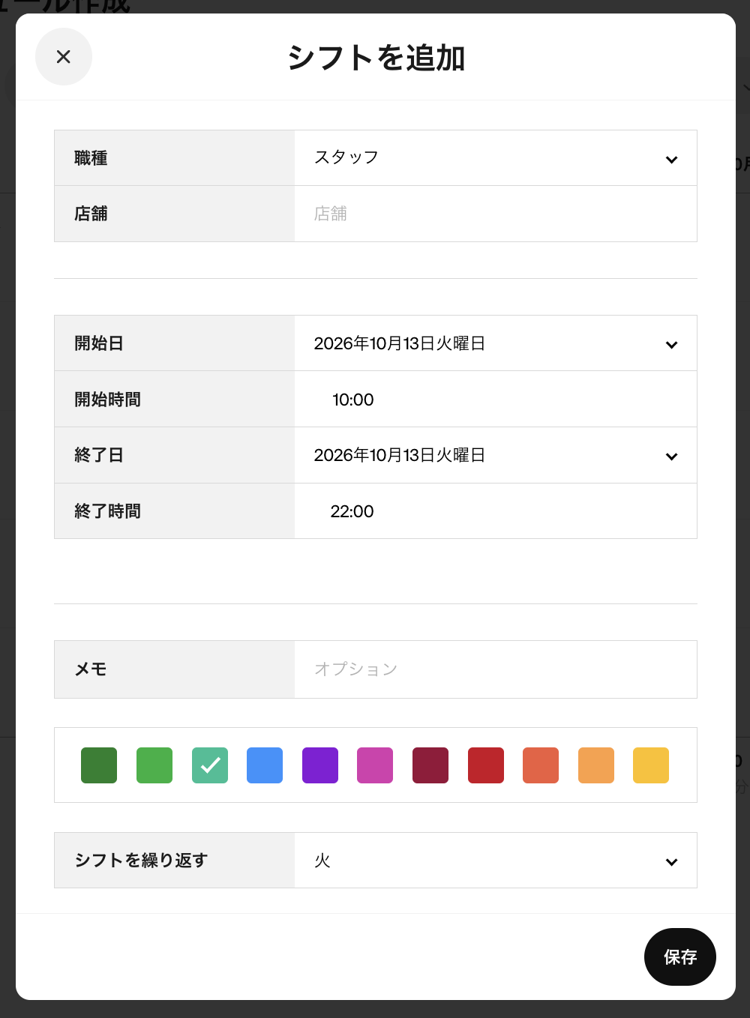The height and width of the screenshot is (1018, 750).
Task: Select the red color swatch
Action: click(486, 765)
